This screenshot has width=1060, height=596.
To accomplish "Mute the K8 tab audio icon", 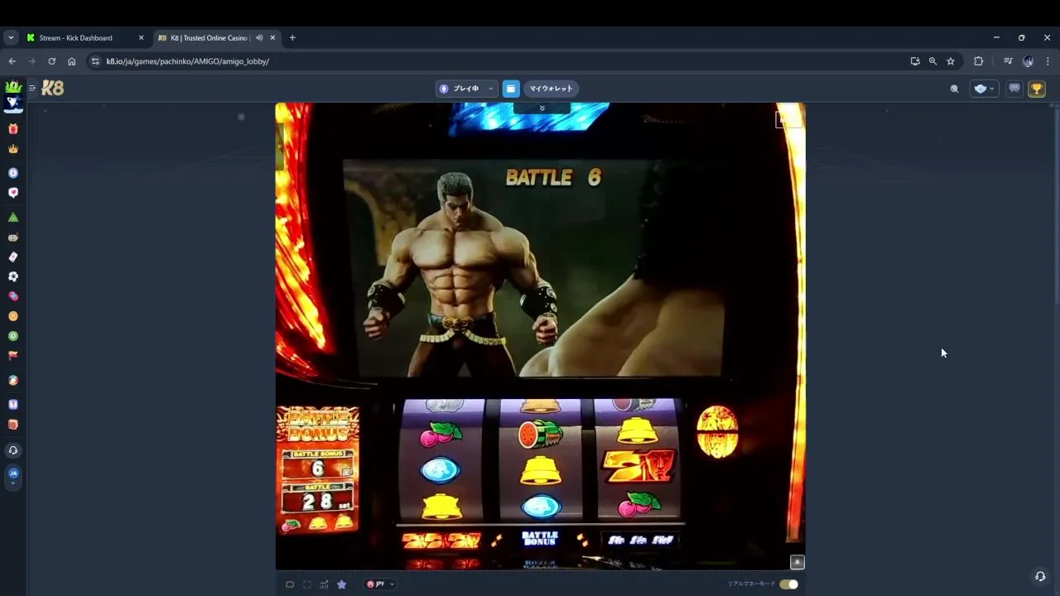I will [259, 37].
